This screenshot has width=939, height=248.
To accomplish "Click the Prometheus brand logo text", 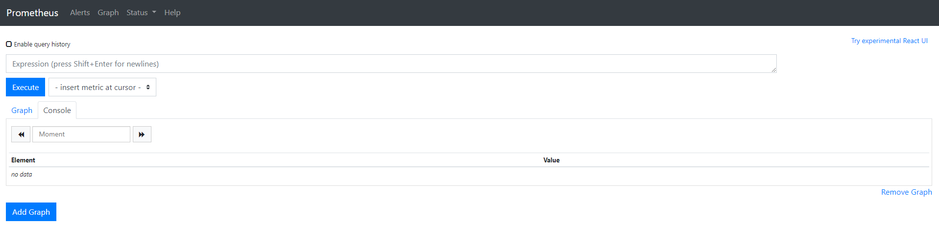I will tap(32, 13).
